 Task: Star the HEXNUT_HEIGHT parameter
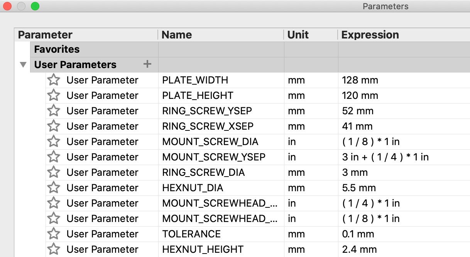click(54, 249)
